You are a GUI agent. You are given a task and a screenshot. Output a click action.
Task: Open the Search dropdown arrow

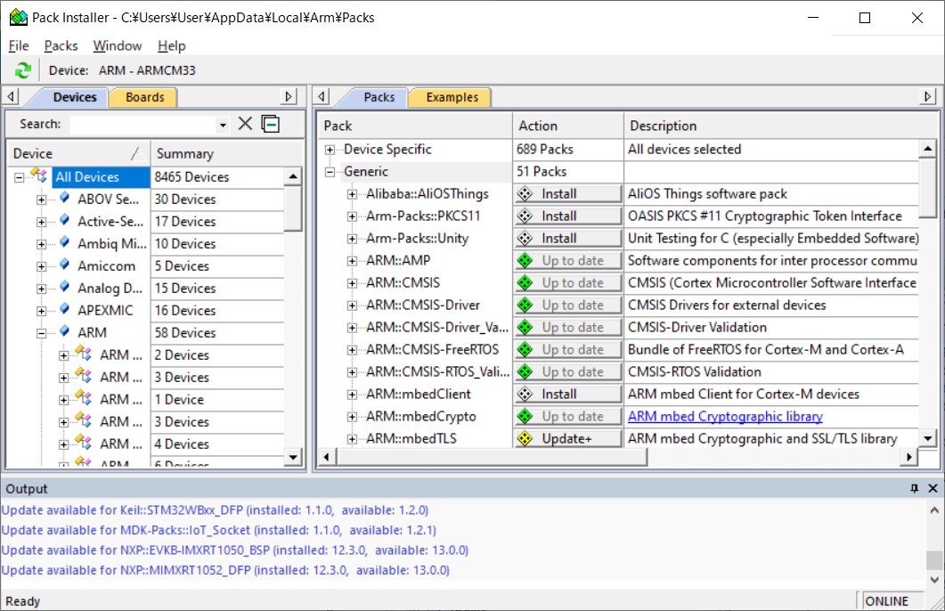tap(223, 125)
